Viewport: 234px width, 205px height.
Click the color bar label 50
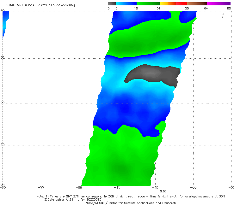click(x=187, y=9)
